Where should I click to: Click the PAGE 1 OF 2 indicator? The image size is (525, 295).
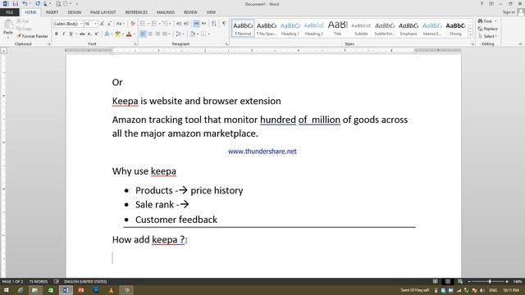12,282
